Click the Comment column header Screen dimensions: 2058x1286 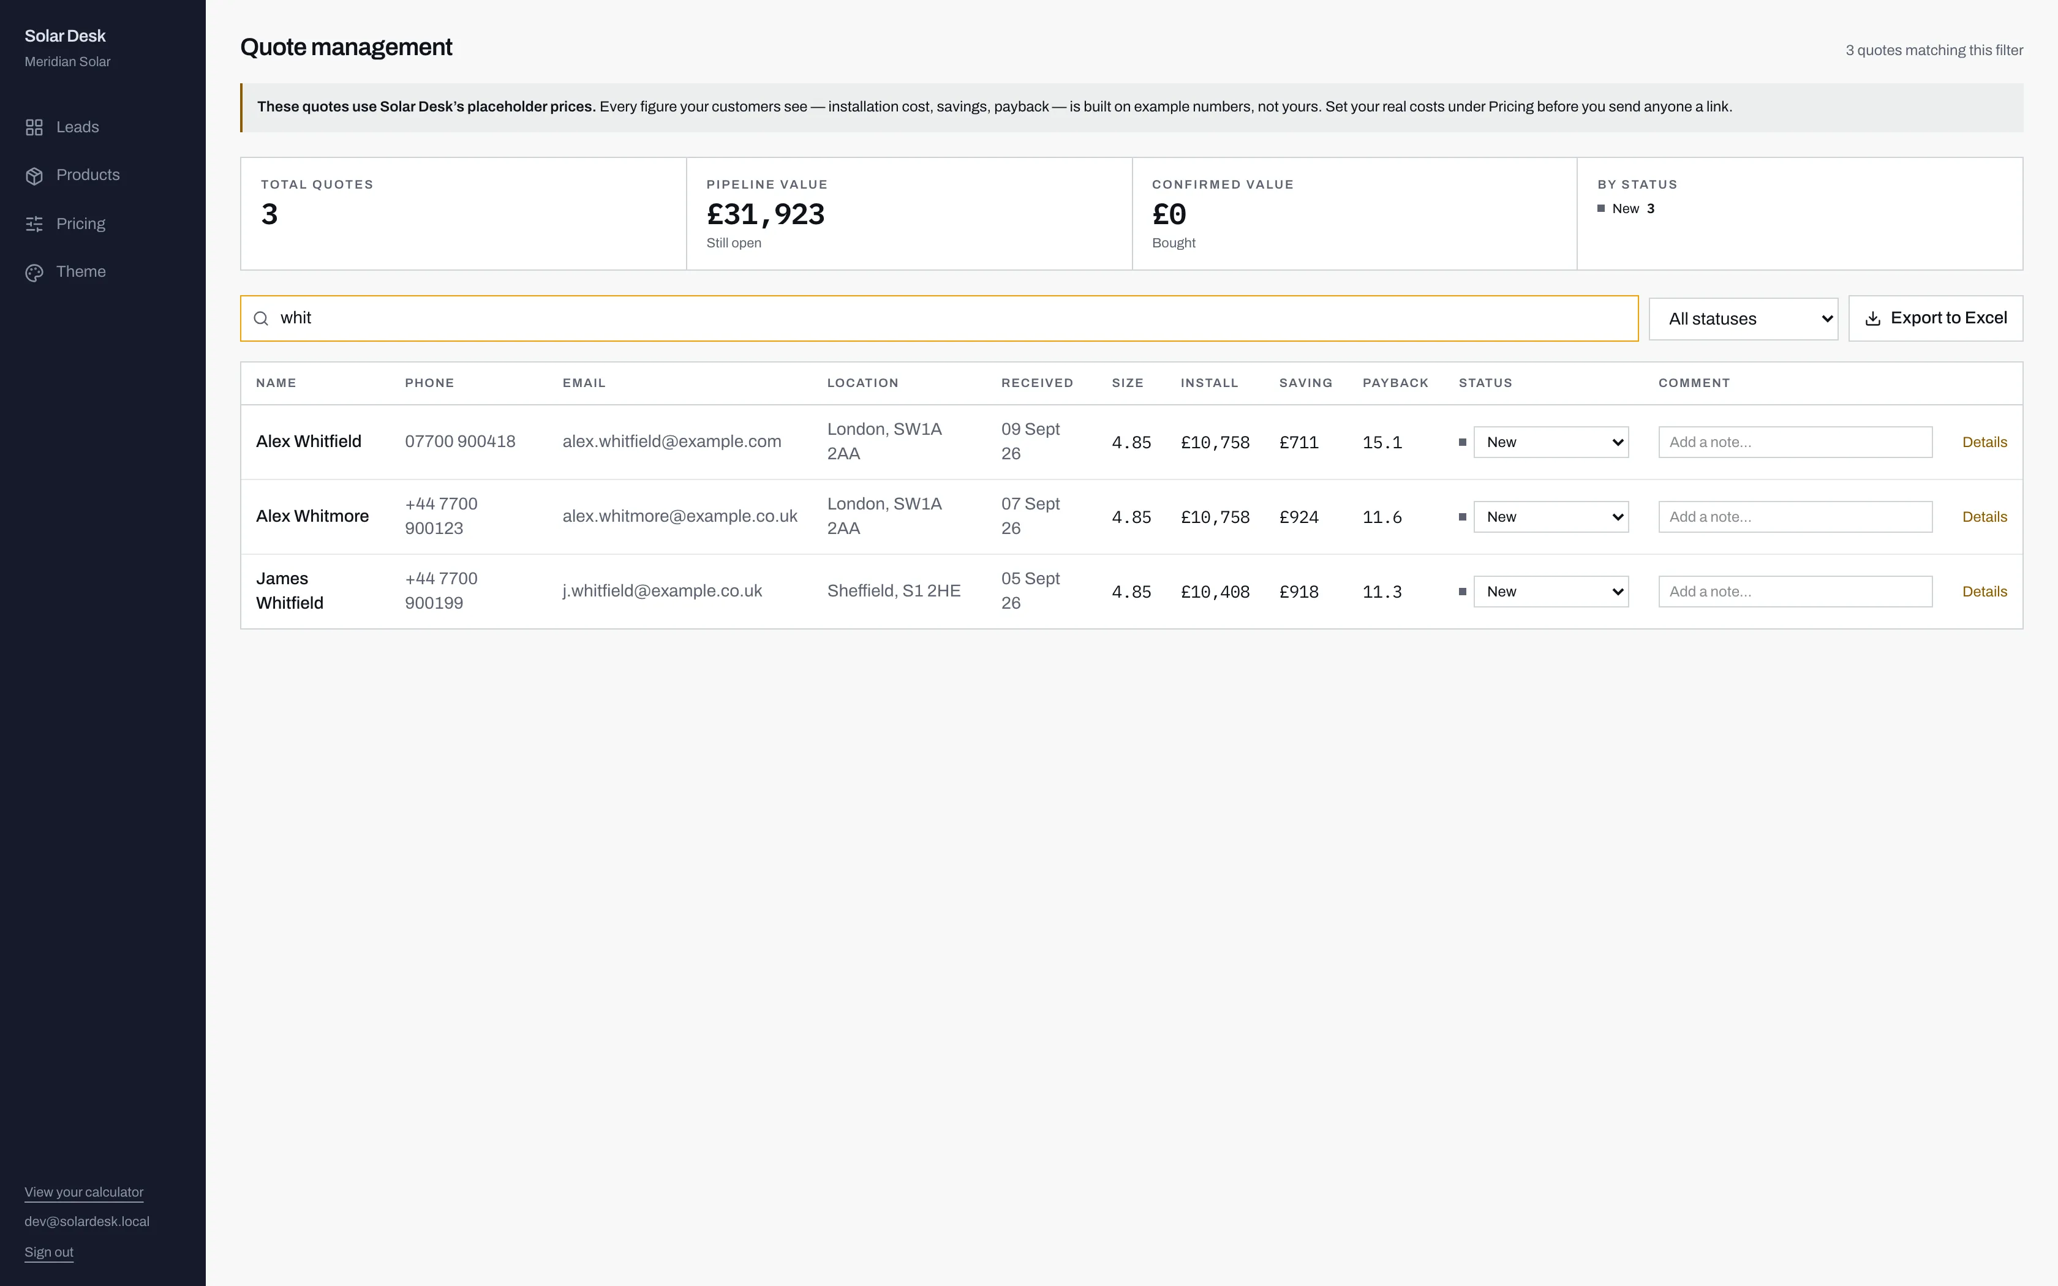(1694, 383)
